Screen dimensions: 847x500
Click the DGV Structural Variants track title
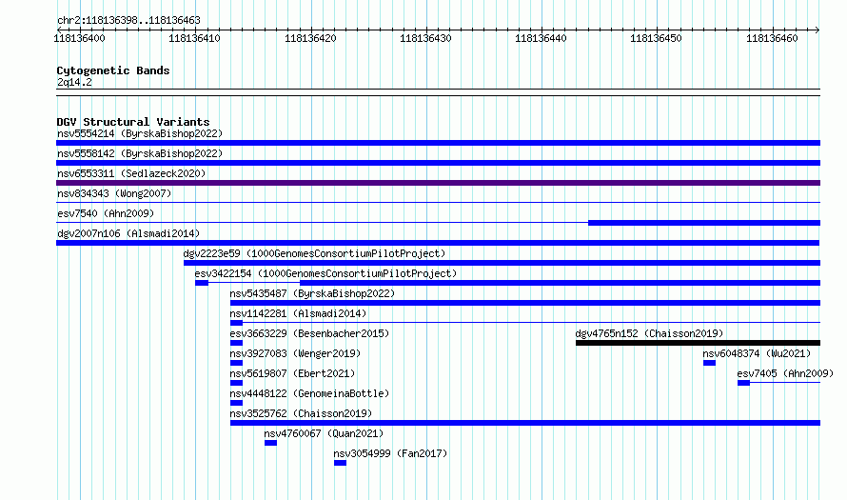(x=133, y=122)
